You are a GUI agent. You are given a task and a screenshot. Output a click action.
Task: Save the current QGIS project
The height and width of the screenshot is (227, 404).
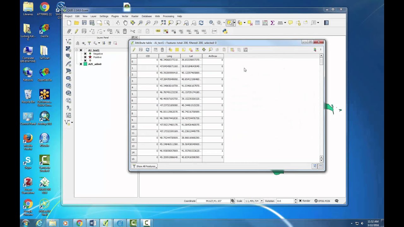point(84,23)
